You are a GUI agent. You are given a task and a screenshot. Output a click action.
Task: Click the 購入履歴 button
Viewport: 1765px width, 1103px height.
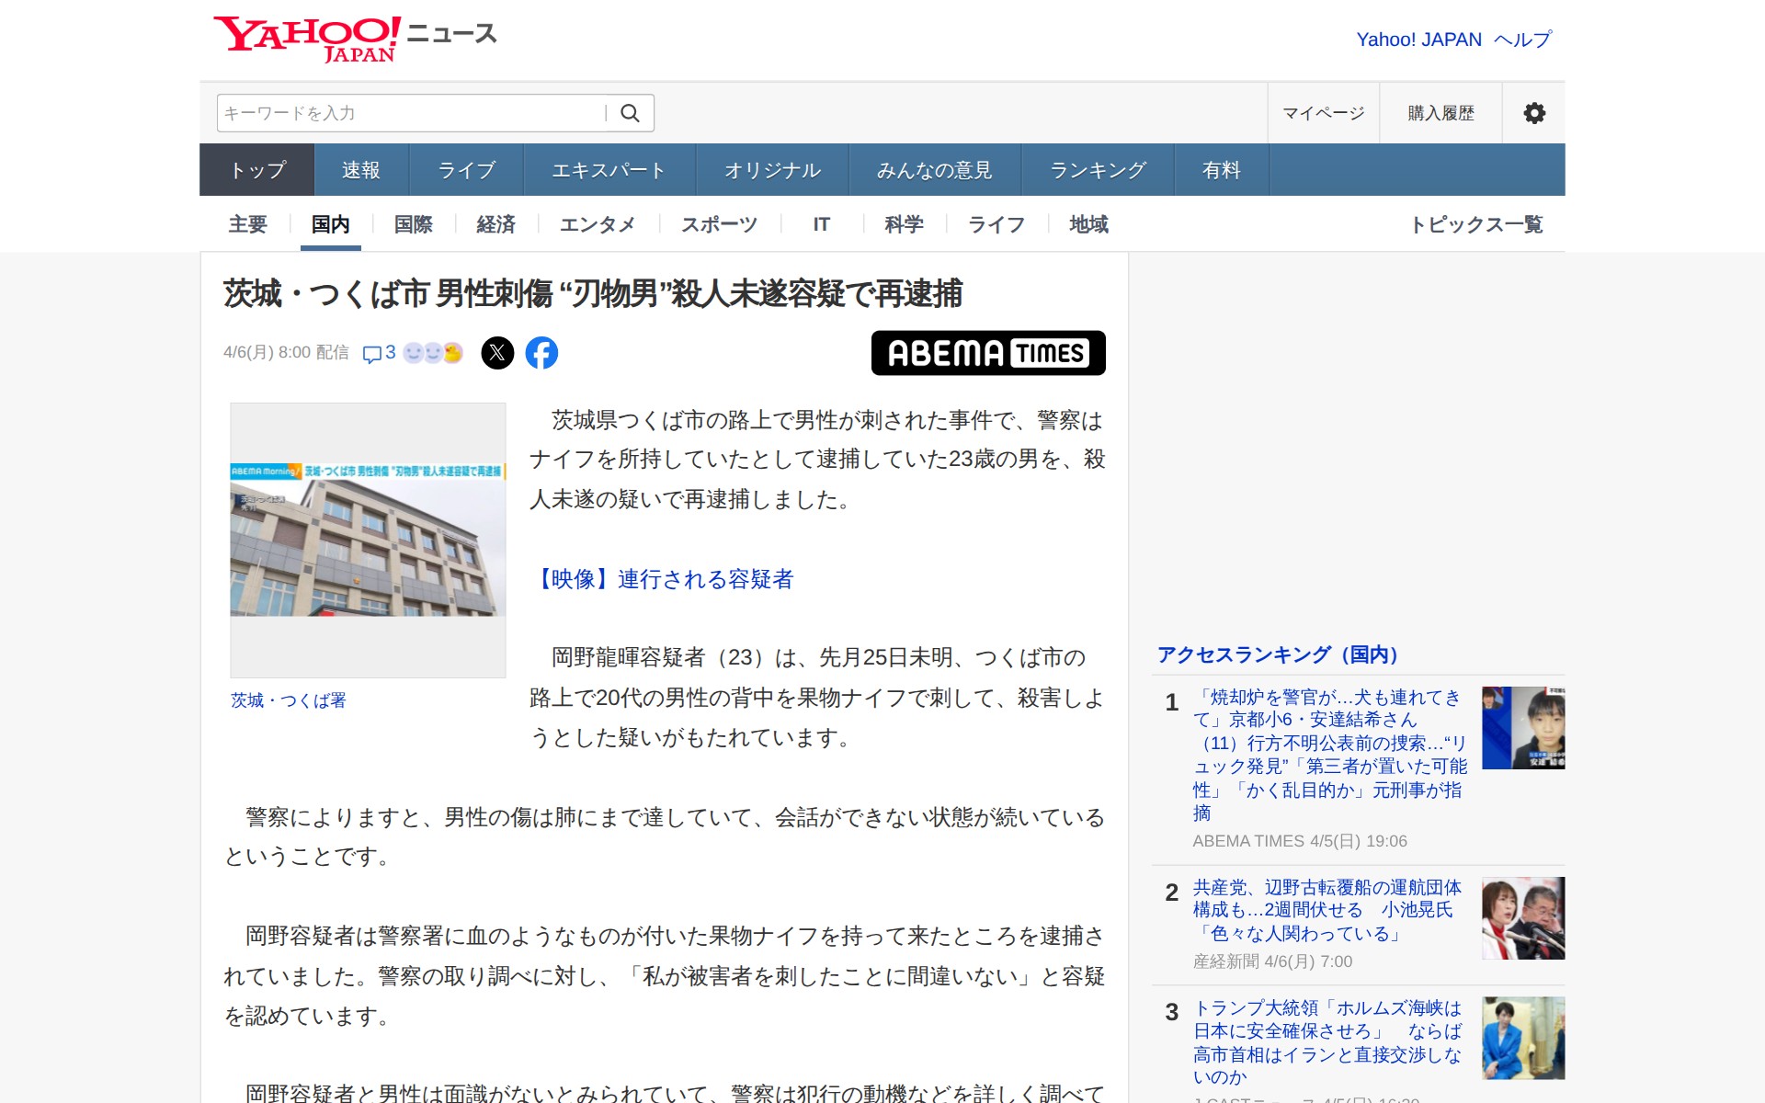1440,113
